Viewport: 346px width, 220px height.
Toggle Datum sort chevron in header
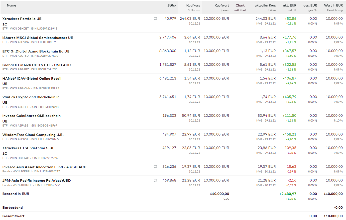pos(189,10)
